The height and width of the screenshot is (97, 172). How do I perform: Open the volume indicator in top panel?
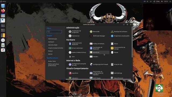pyautogui.click(x=162, y=1)
